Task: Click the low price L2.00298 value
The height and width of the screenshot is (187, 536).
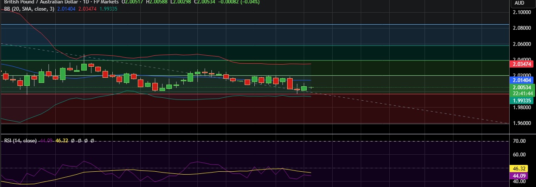Action: click(182, 2)
